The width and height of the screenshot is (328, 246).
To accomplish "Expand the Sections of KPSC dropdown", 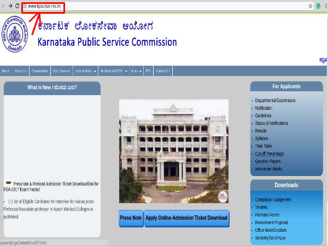I will pyautogui.click(x=114, y=71).
